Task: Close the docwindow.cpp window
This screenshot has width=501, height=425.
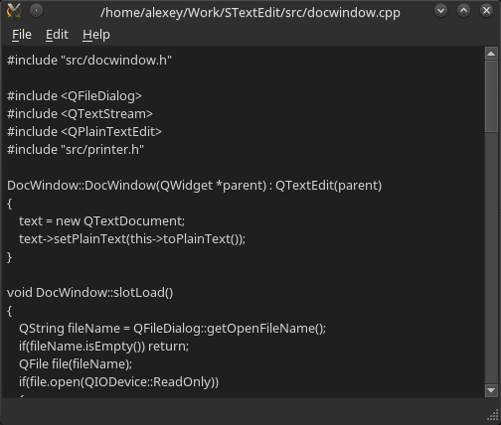Action: point(486,11)
